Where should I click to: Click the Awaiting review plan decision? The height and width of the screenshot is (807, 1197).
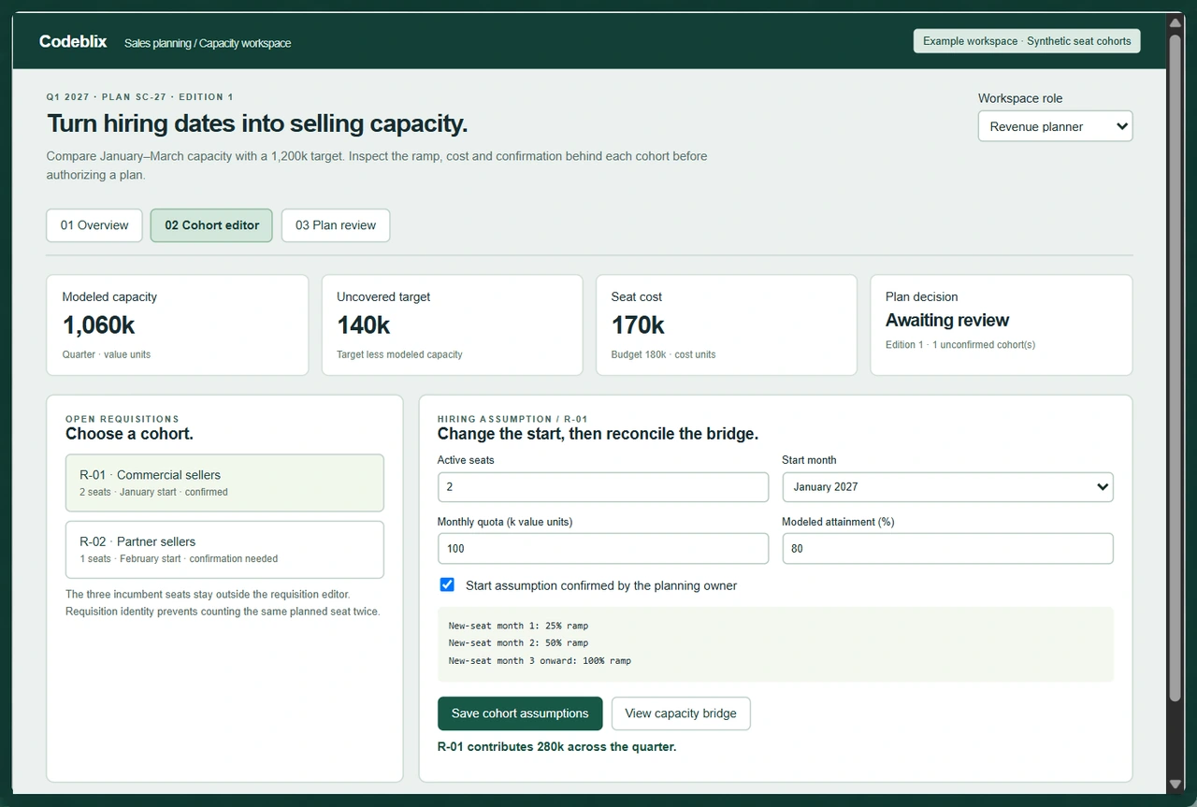947,321
